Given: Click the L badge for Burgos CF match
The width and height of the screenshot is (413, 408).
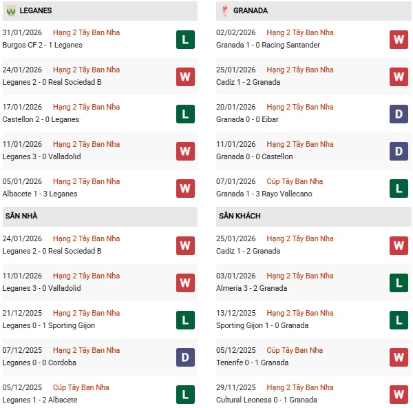Looking at the screenshot, I should click(184, 39).
